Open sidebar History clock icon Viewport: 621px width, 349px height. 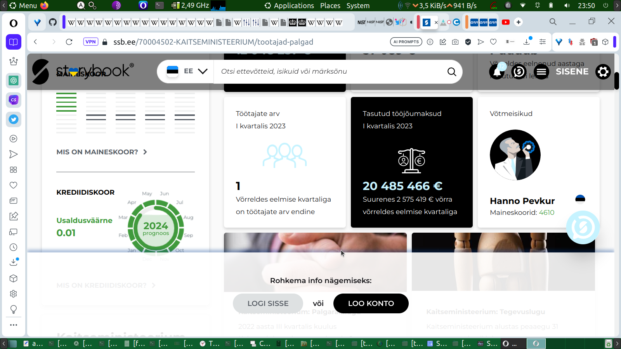click(14, 247)
